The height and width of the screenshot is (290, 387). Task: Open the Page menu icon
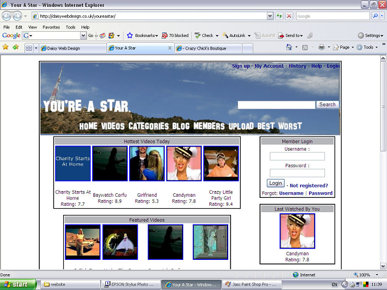tap(336, 47)
